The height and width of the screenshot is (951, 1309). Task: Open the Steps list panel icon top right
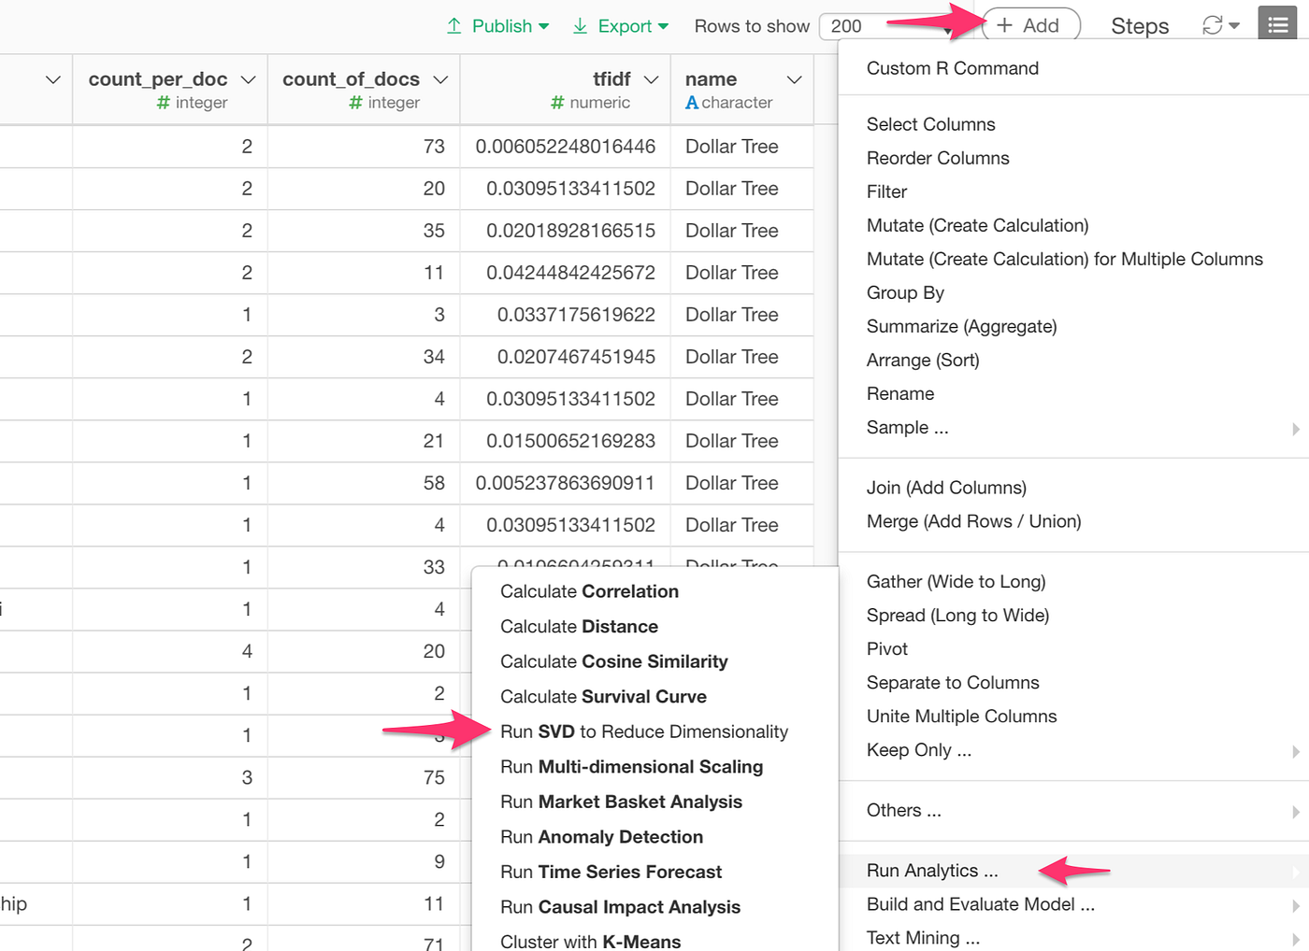pyautogui.click(x=1277, y=22)
